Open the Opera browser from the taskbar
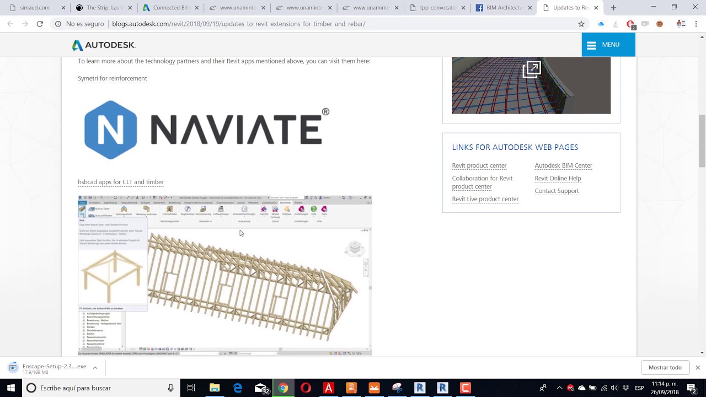The image size is (706, 397). (306, 388)
